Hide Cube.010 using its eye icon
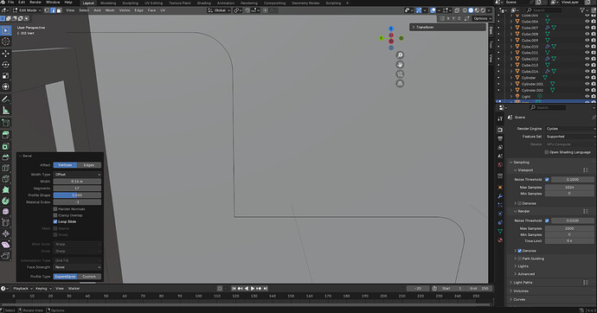This screenshot has width=597, height=313. (587, 47)
